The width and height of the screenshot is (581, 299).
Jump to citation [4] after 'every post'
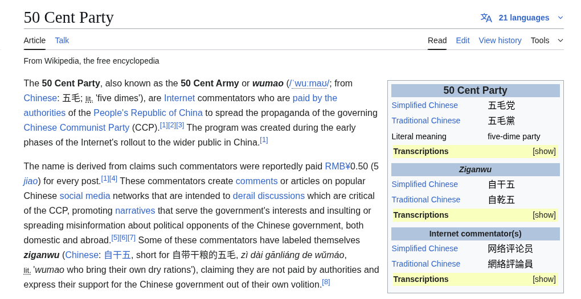point(113,179)
